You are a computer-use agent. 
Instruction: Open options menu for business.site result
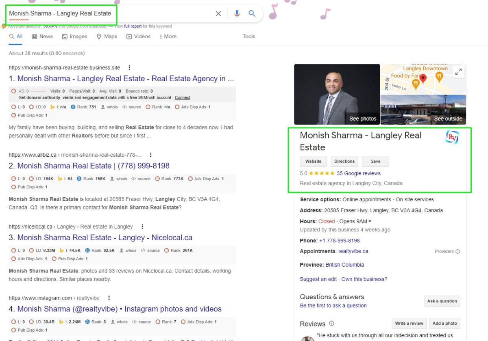(130, 68)
